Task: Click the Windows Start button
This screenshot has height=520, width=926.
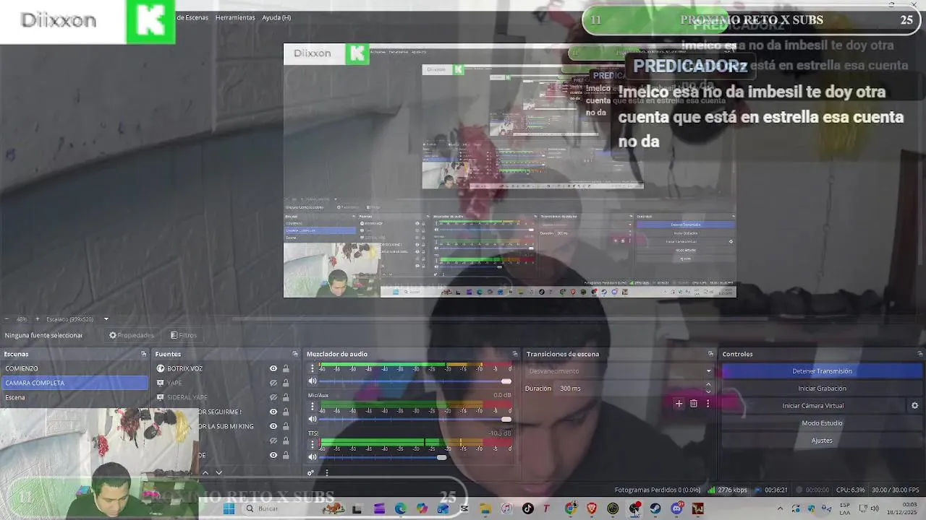Action: click(x=229, y=508)
